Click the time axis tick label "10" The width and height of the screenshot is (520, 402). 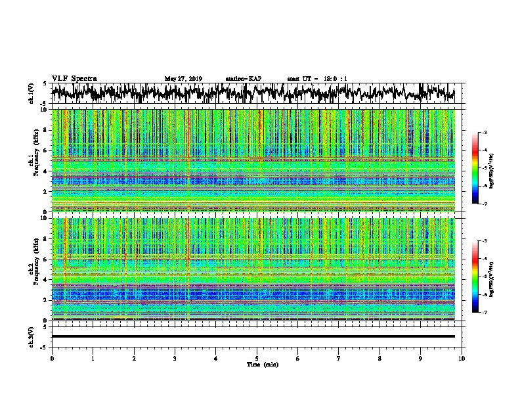[462, 358]
